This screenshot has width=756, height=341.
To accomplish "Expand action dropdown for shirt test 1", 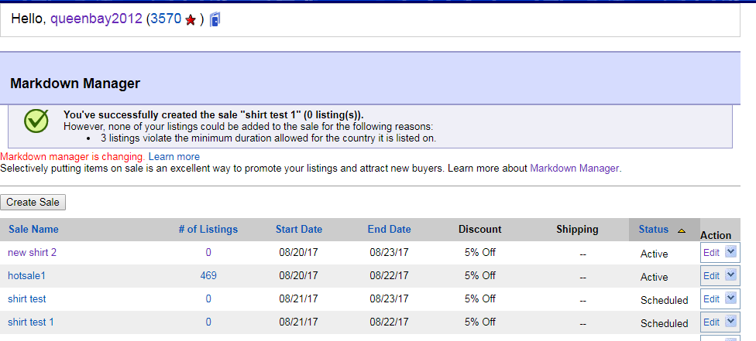I will (730, 322).
